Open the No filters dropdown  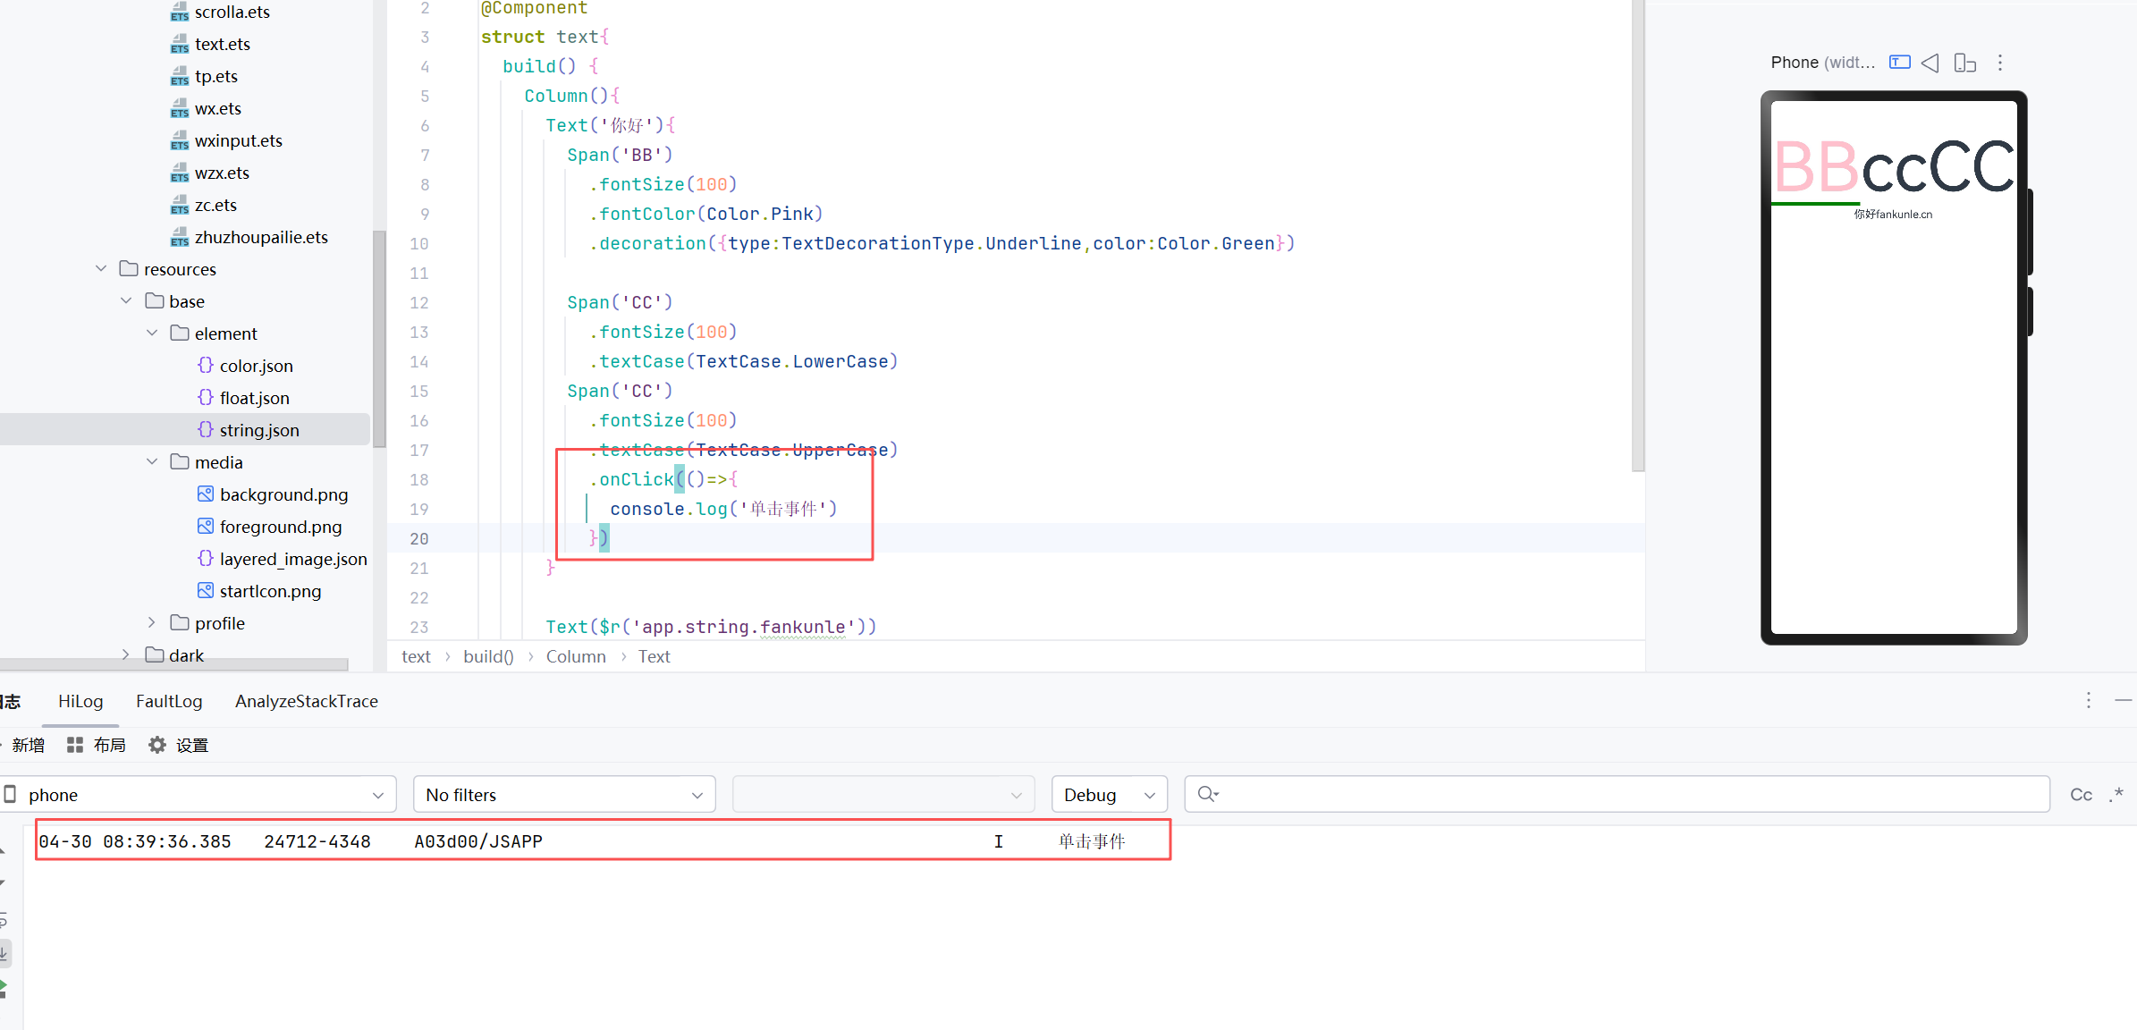coord(564,795)
